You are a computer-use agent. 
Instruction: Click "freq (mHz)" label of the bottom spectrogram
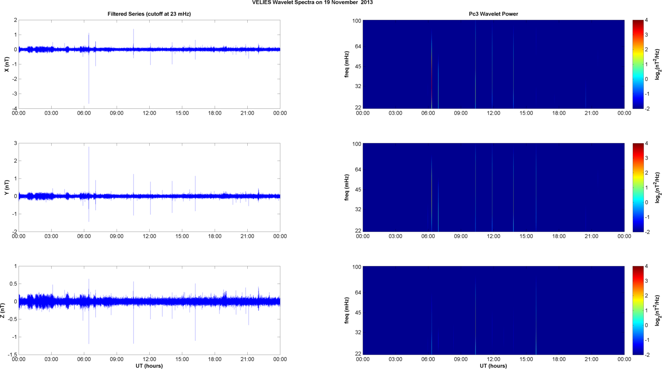[x=347, y=310]
